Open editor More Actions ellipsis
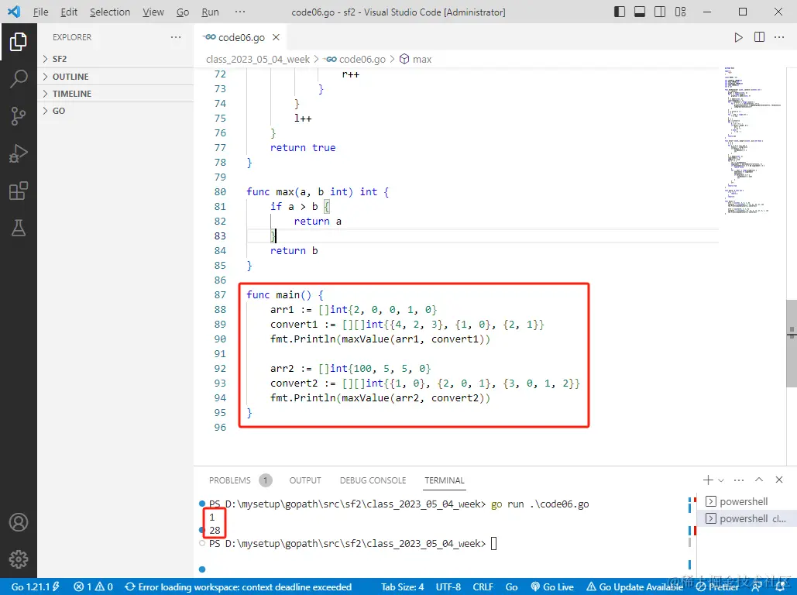Image resolution: width=797 pixels, height=595 pixels. pos(779,37)
